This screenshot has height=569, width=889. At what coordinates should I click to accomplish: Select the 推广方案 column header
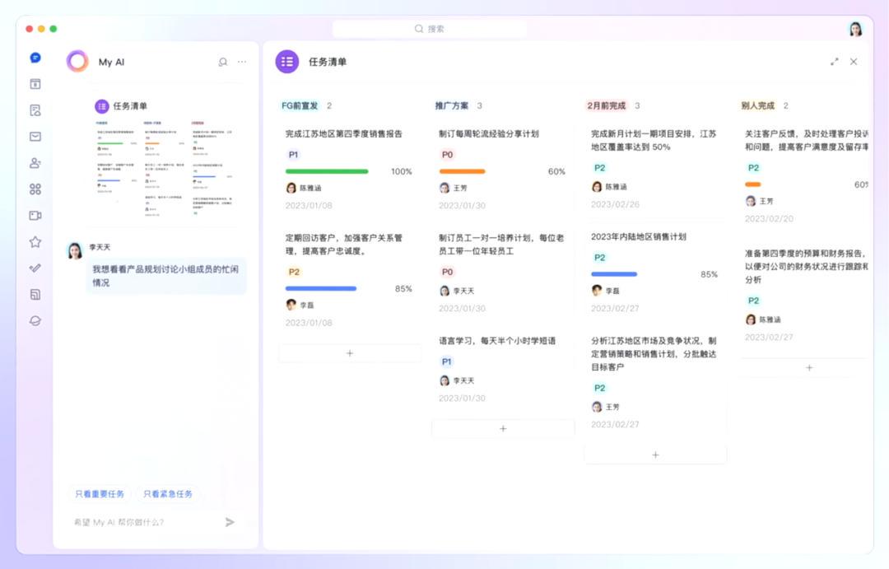tap(452, 105)
